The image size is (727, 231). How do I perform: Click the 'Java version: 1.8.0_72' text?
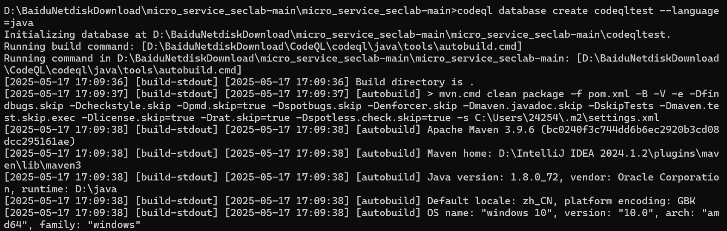point(492,177)
